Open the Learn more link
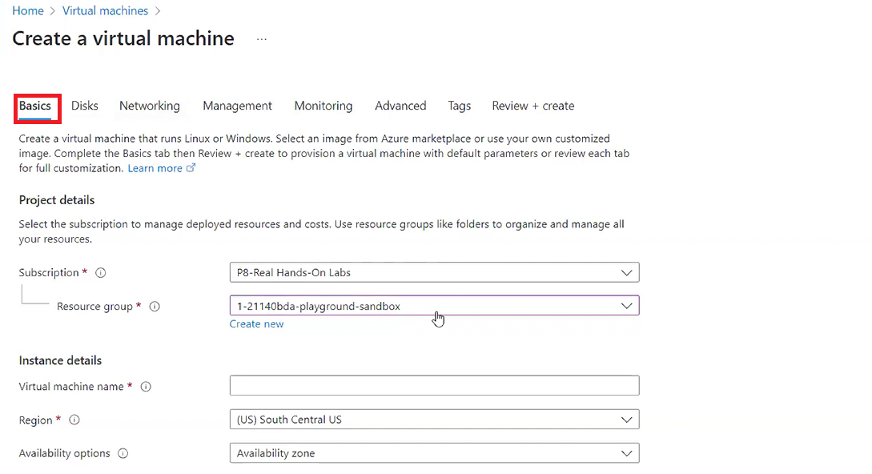The width and height of the screenshot is (872, 474). pos(155,168)
